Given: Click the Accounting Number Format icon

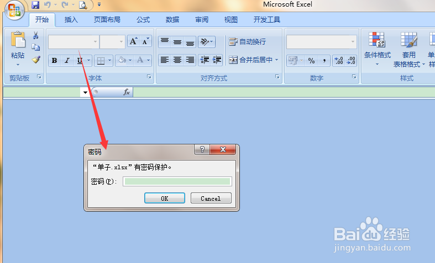Looking at the screenshot, I should pos(293,60).
